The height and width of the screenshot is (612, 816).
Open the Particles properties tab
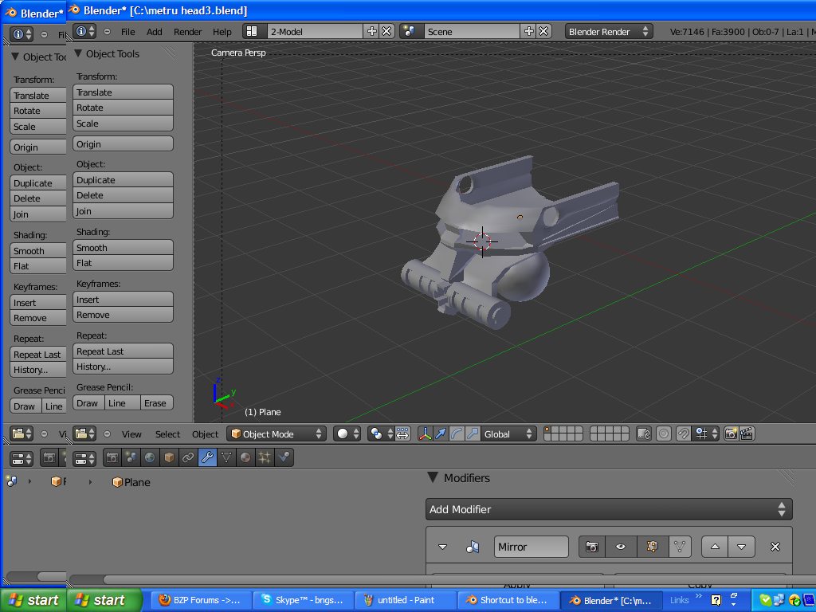[x=265, y=457]
